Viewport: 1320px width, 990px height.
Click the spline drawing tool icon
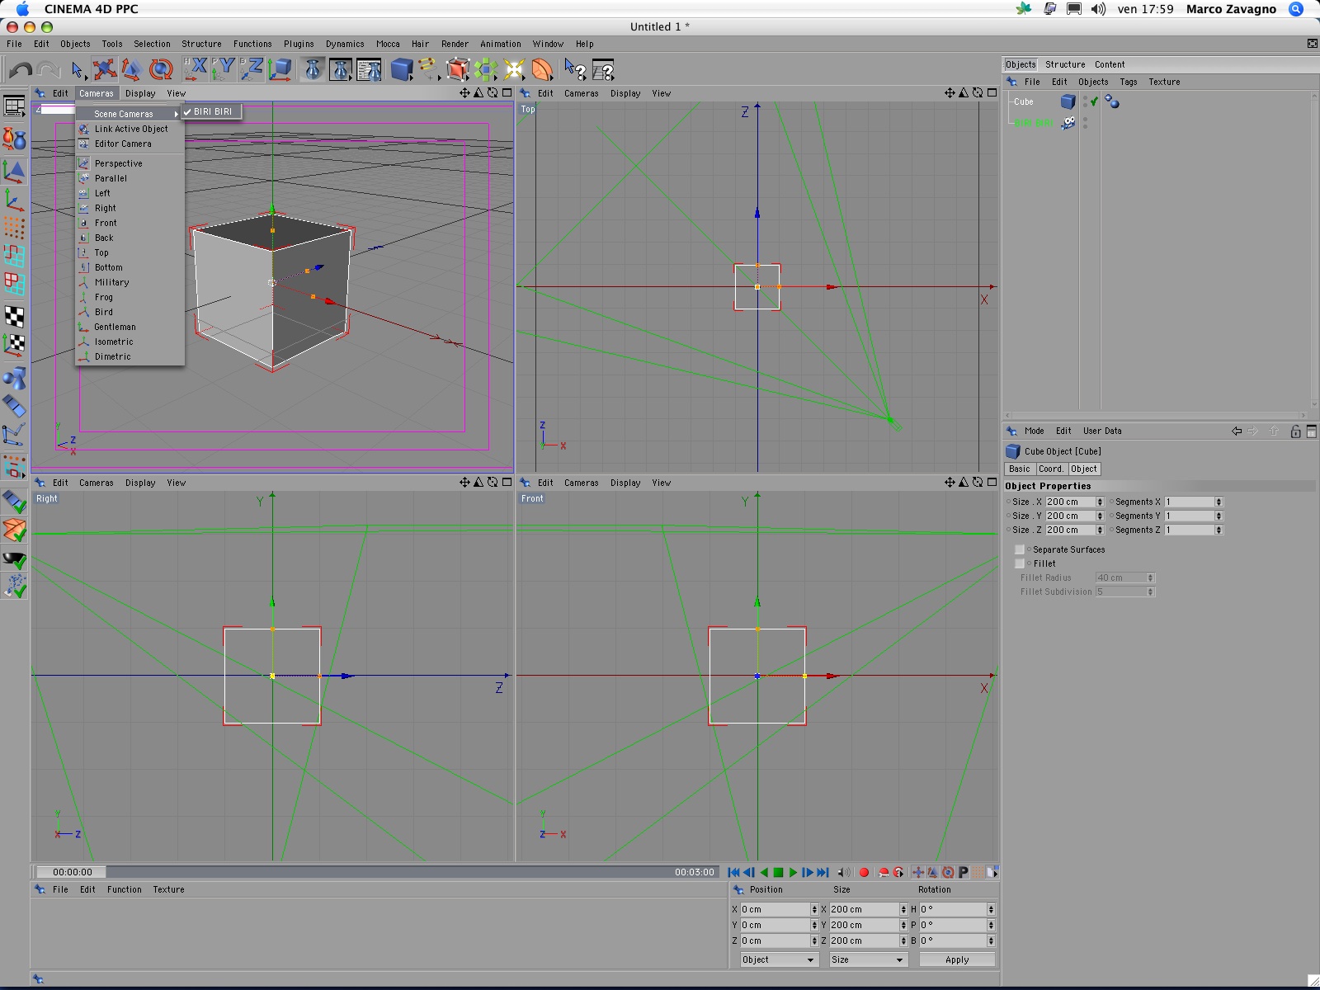(428, 69)
